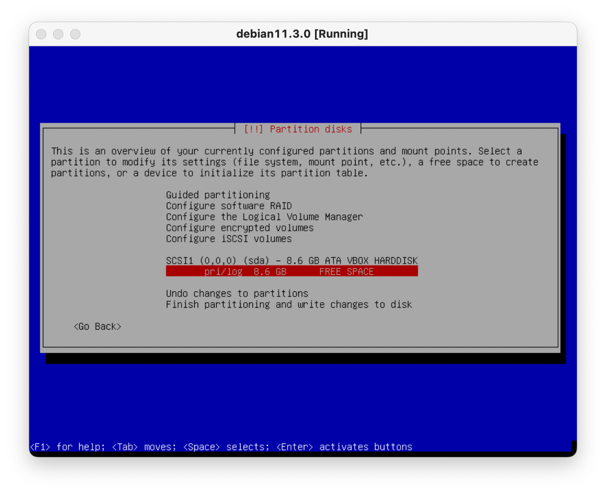This screenshot has width=606, height=493.
Task: Select the highlighted pri/log 8.6 GB FREE SPACE row
Action: pyautogui.click(x=291, y=272)
